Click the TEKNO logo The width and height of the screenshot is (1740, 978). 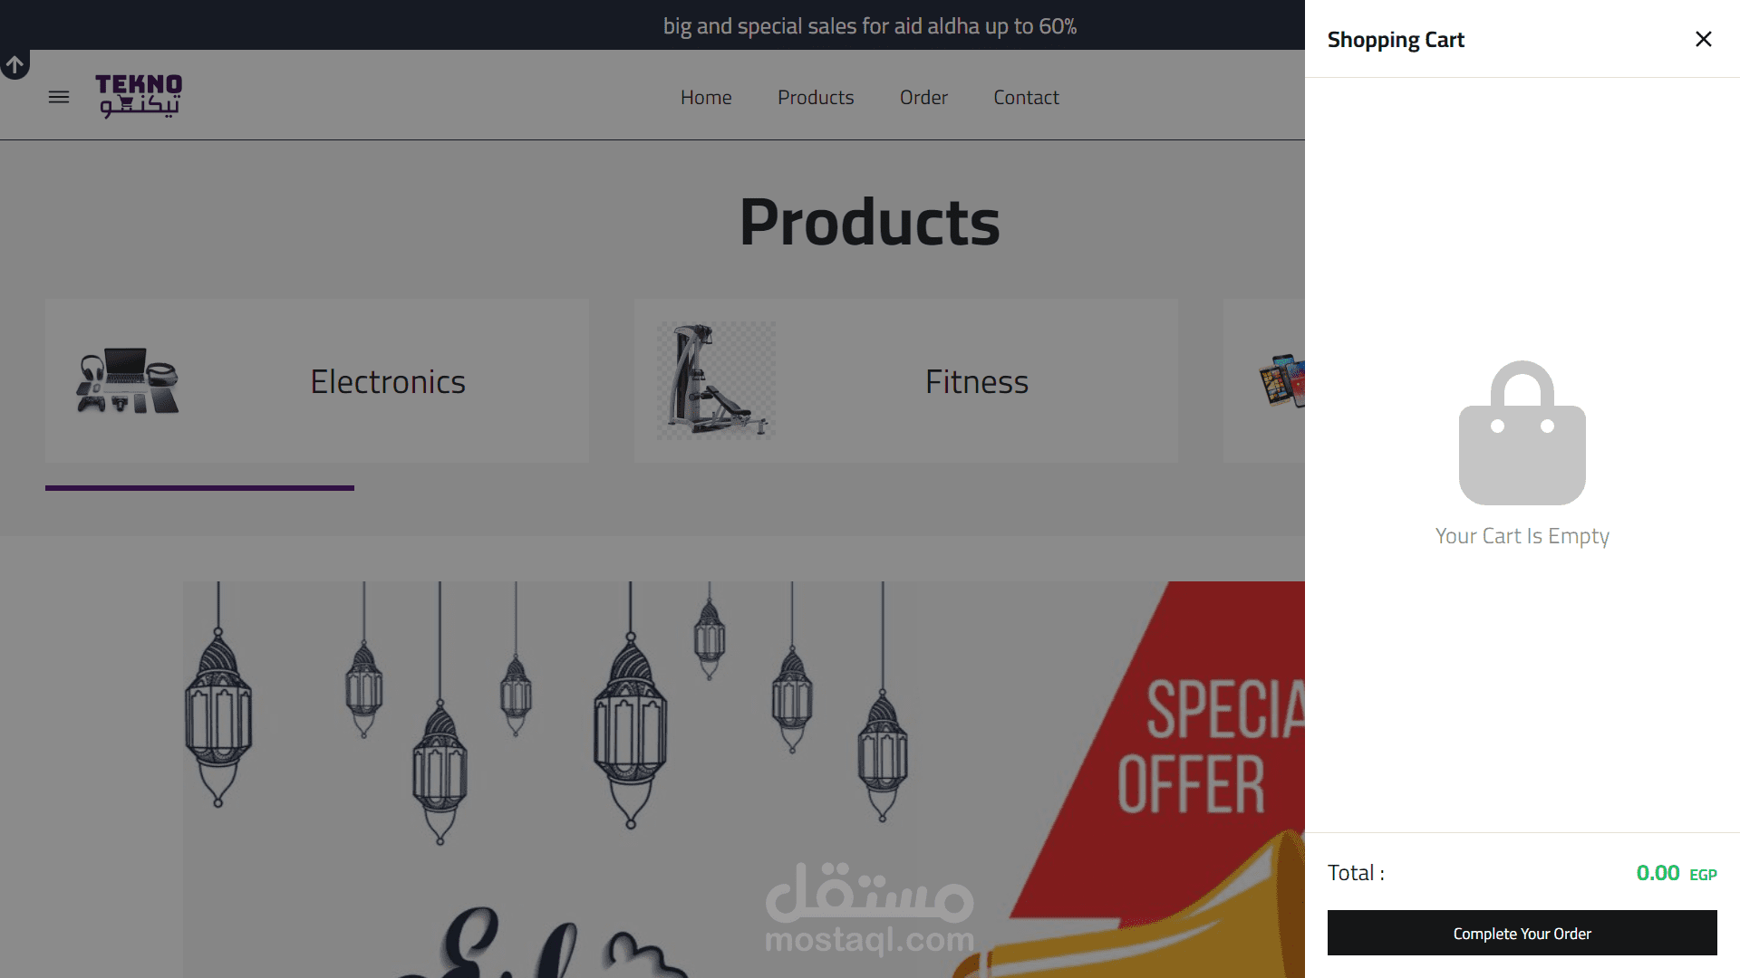[x=139, y=96]
